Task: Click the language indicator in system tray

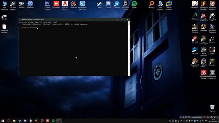Action: (x=206, y=121)
